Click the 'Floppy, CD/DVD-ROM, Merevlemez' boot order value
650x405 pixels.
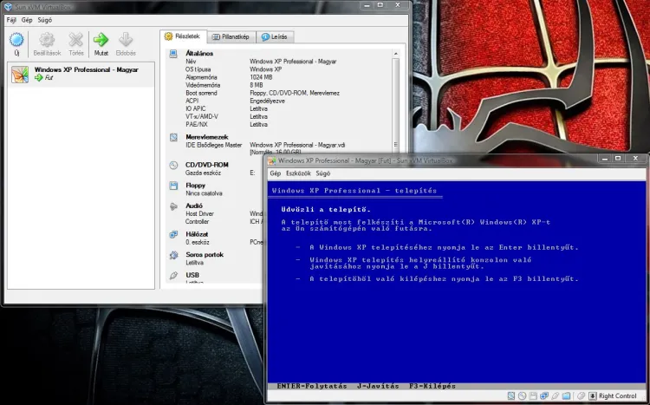[x=295, y=93]
